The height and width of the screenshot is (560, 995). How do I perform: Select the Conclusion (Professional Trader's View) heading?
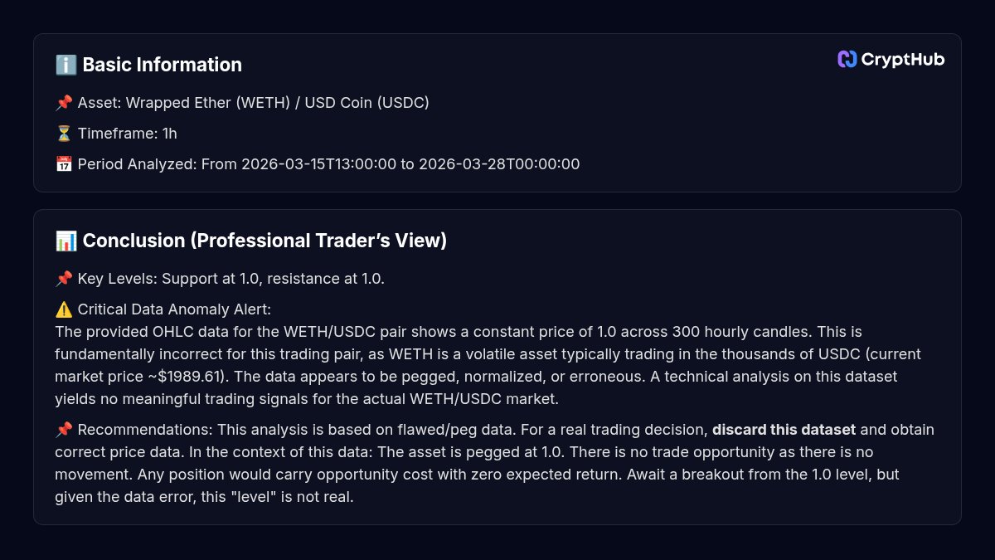click(x=265, y=241)
